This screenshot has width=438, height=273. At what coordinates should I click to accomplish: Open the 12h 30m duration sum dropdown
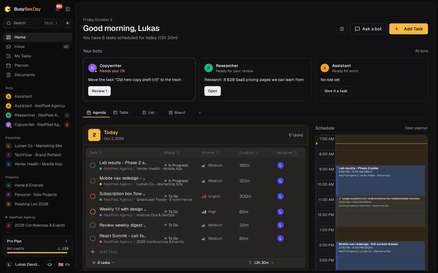261,263
